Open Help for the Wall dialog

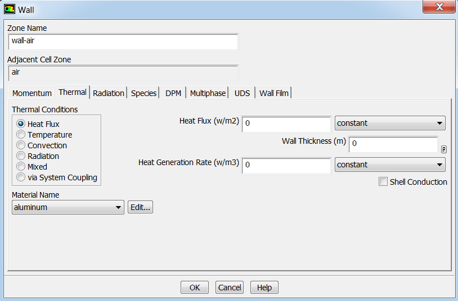click(x=264, y=288)
